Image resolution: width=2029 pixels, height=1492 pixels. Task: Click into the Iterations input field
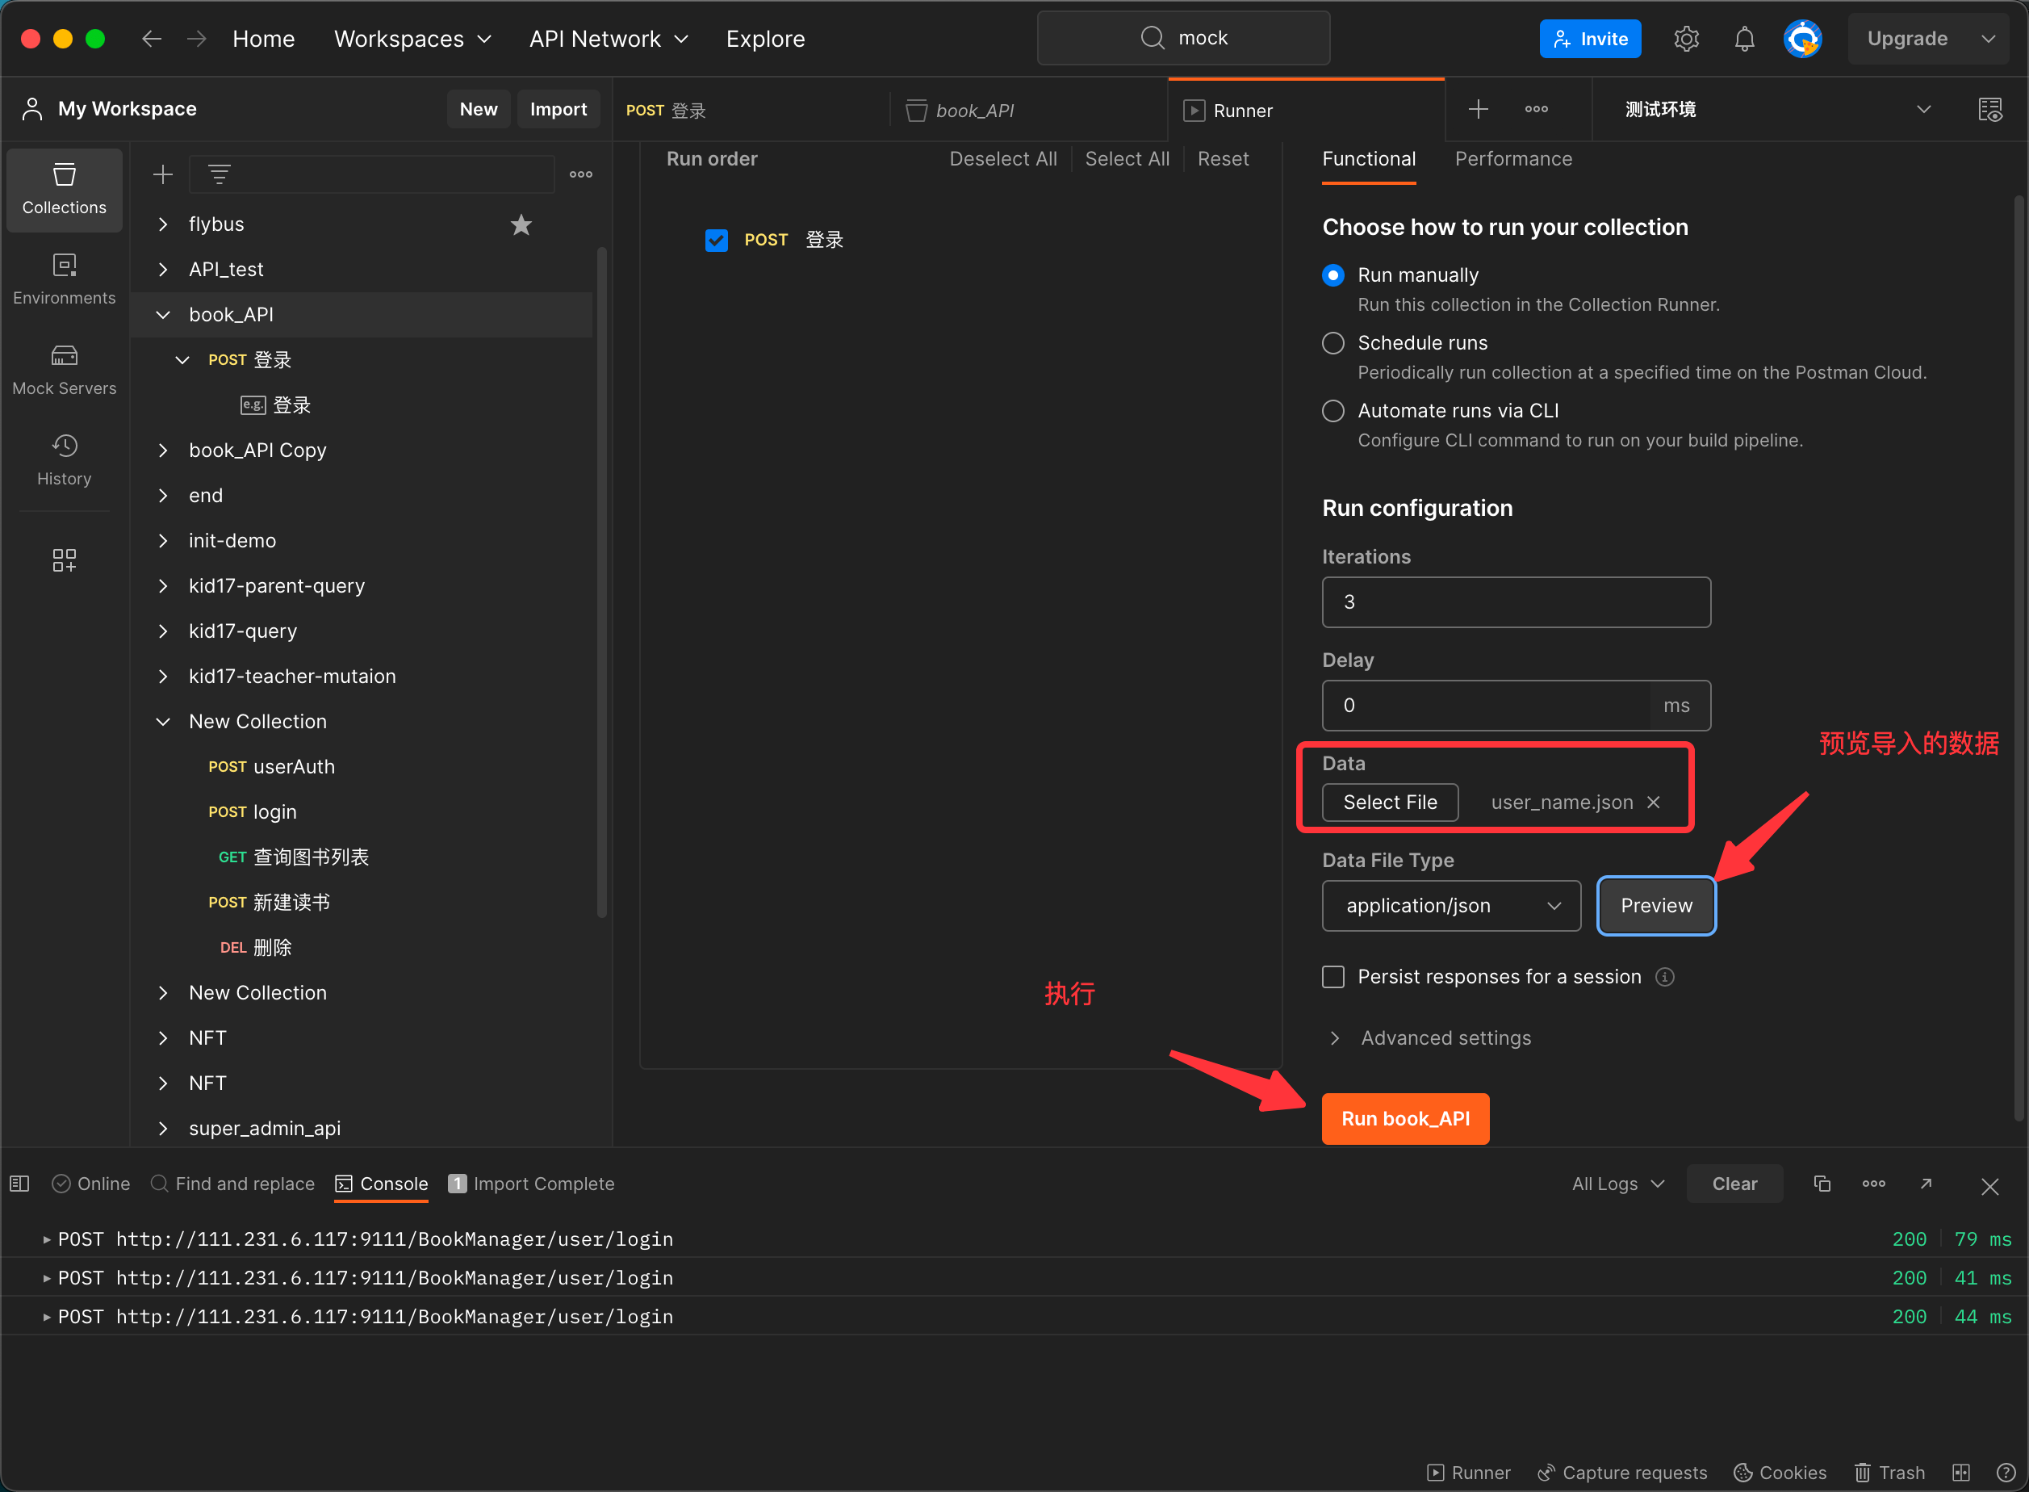pyautogui.click(x=1516, y=602)
